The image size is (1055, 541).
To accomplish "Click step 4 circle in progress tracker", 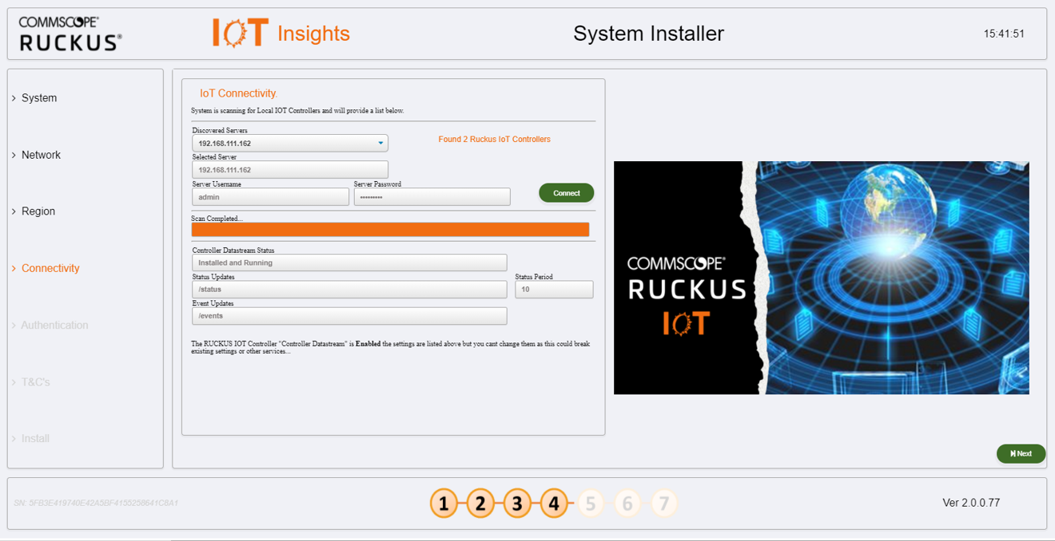I will [x=554, y=503].
